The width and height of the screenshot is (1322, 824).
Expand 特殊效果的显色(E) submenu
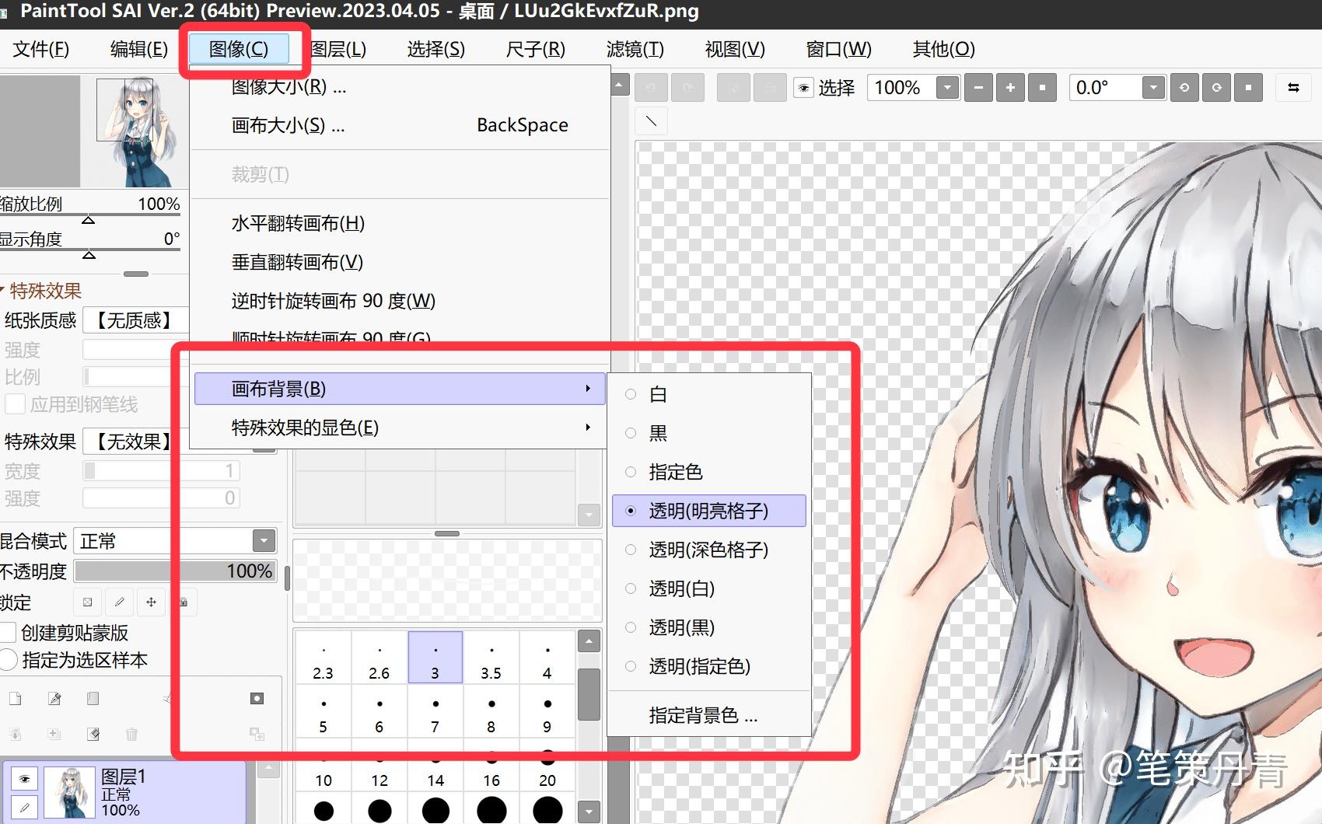tap(400, 428)
